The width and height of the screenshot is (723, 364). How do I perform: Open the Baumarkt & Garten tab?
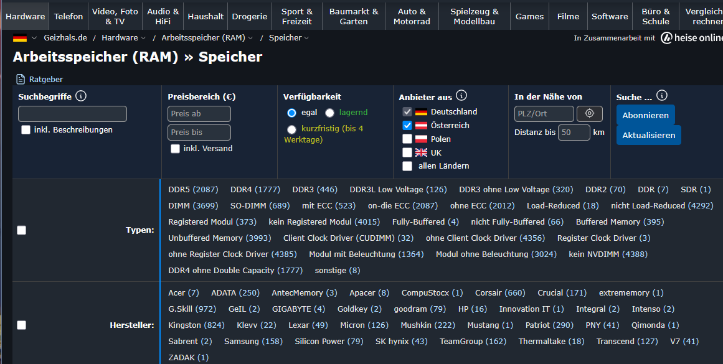click(x=354, y=16)
